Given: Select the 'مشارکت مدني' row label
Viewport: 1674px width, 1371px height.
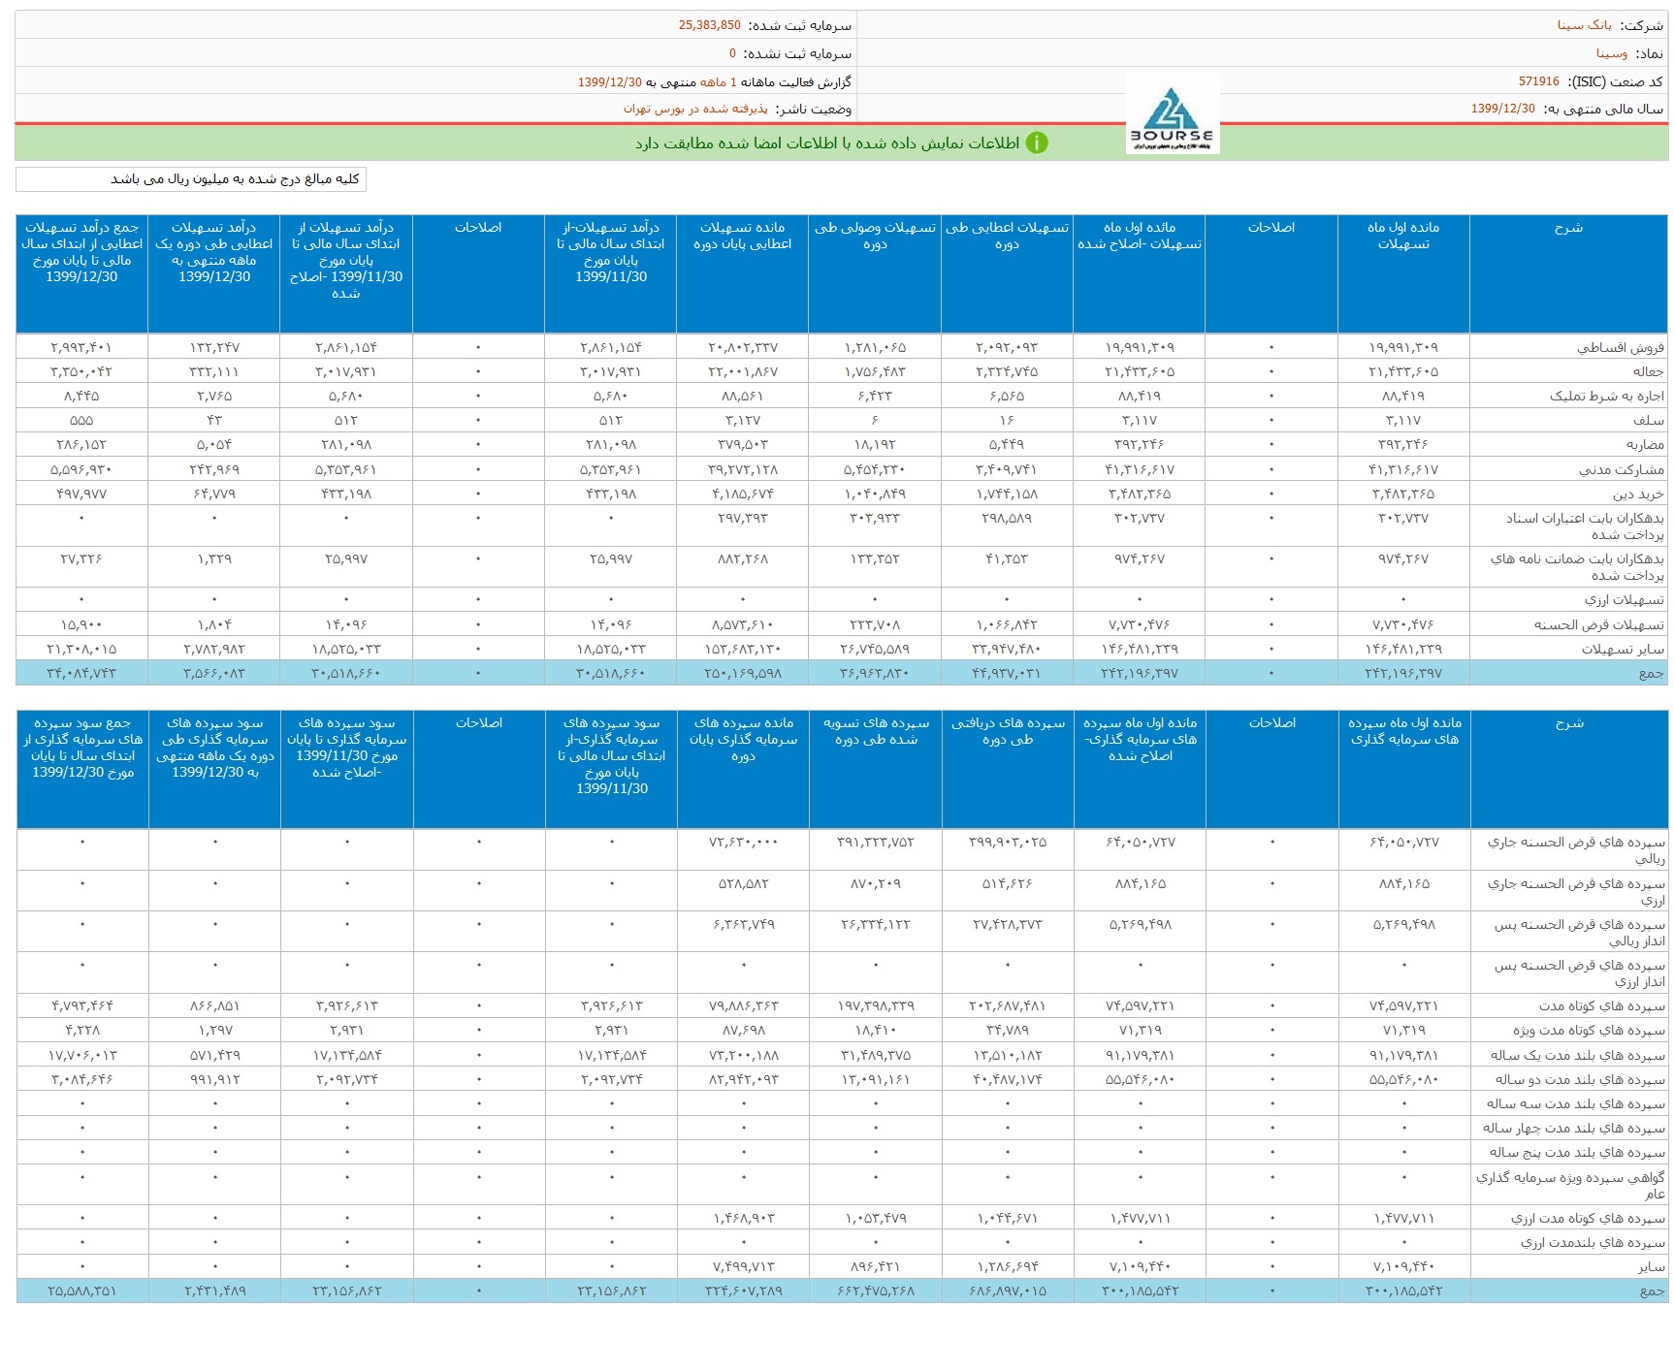Looking at the screenshot, I should (1622, 469).
